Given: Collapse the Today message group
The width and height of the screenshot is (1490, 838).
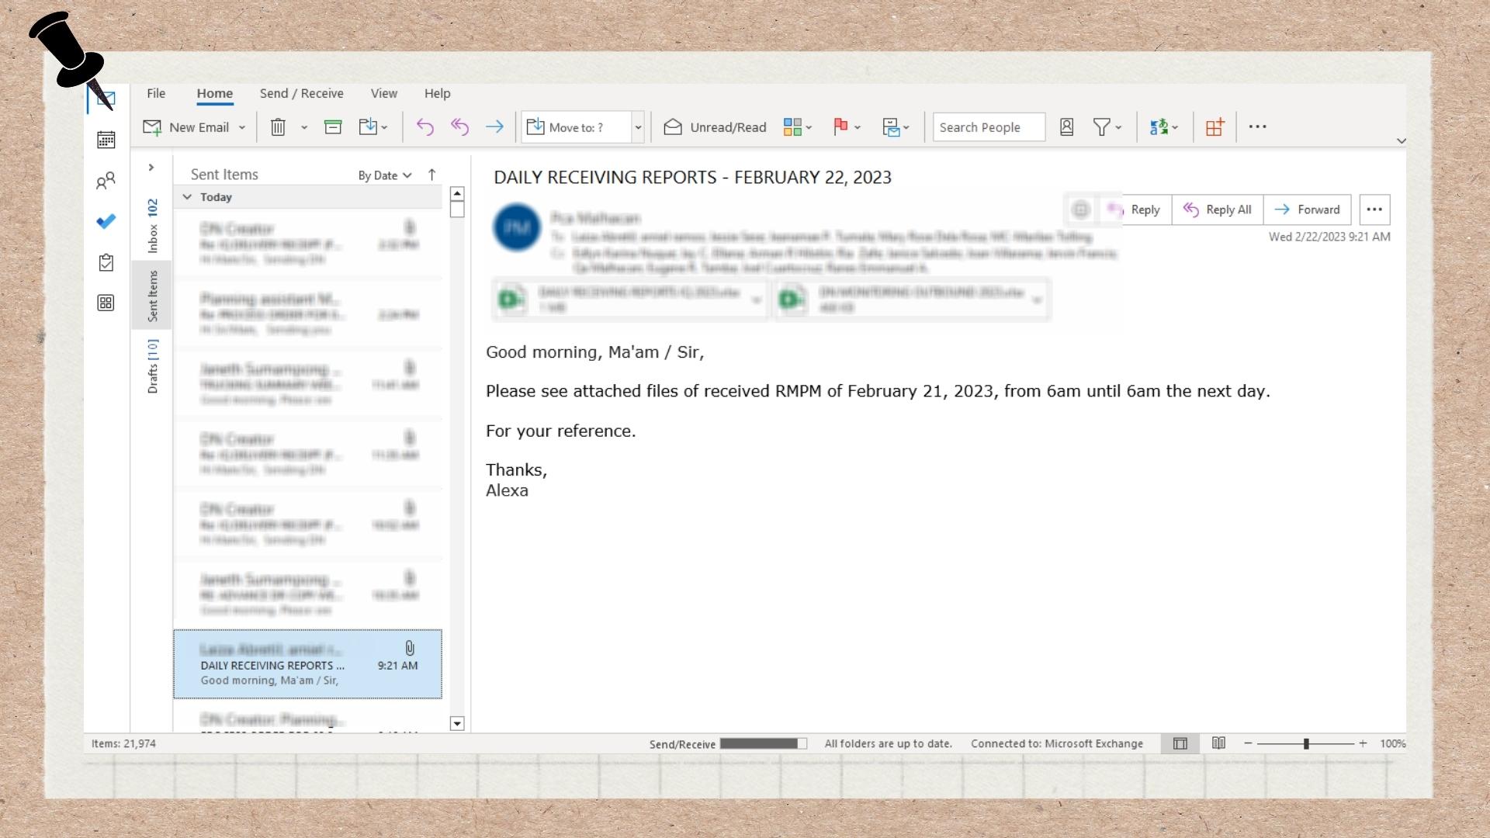Looking at the screenshot, I should pos(187,197).
